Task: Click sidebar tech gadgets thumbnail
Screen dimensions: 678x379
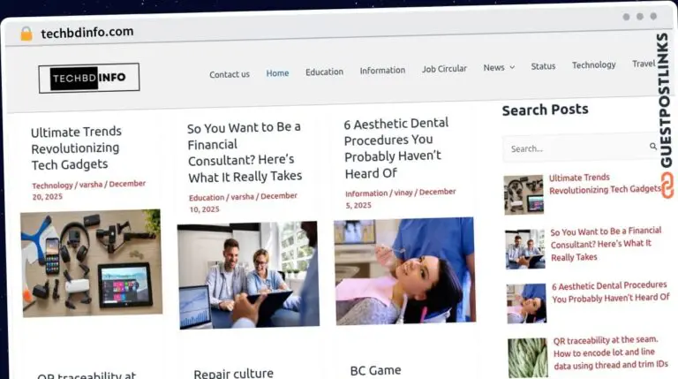Action: coord(524,194)
